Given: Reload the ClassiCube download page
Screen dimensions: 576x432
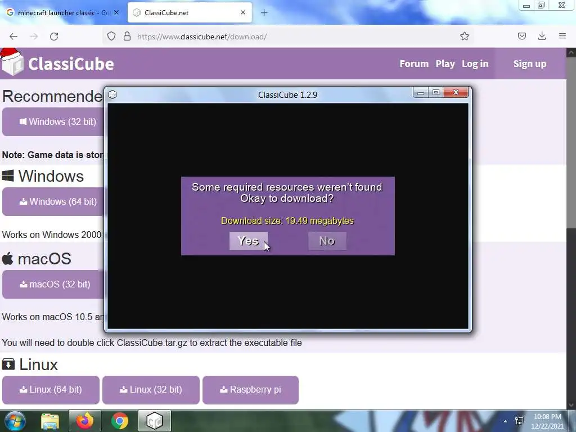Looking at the screenshot, I should click(x=54, y=37).
